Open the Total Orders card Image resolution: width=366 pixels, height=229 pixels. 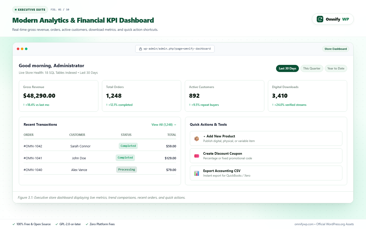pyautogui.click(x=142, y=96)
